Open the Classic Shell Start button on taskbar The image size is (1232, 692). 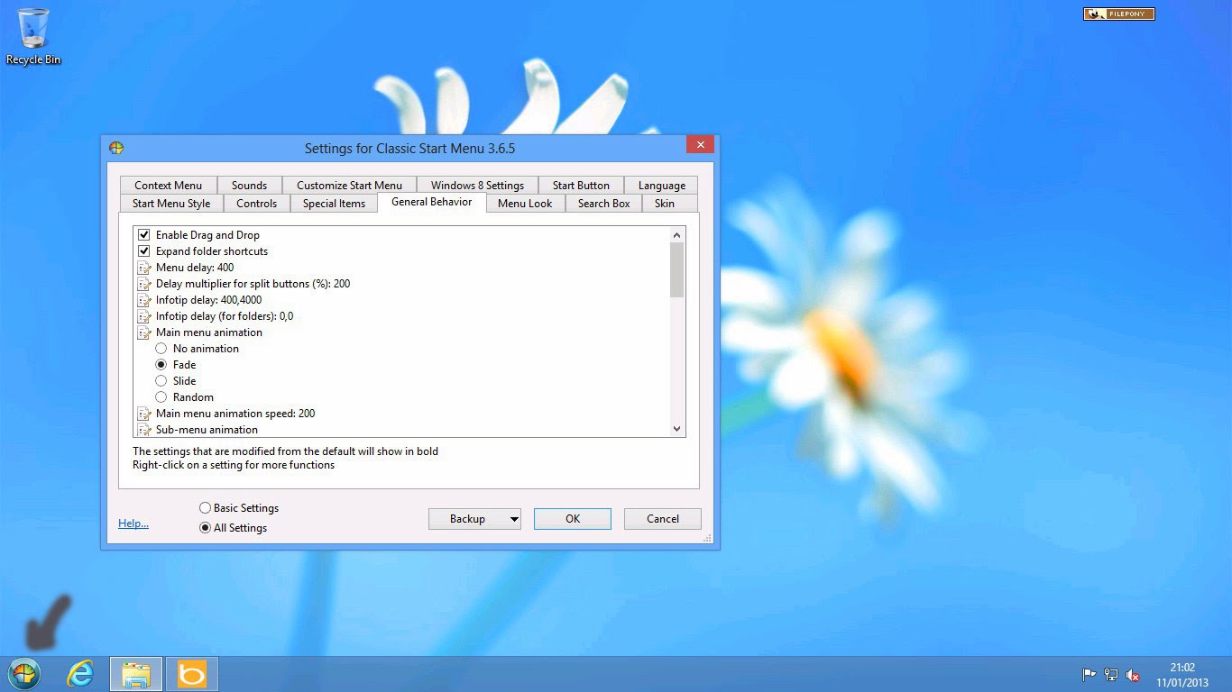[24, 673]
